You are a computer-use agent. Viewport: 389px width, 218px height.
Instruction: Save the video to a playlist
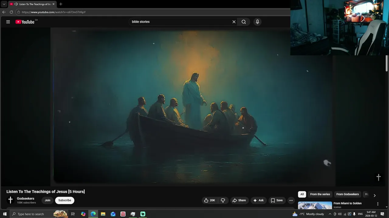click(277, 200)
